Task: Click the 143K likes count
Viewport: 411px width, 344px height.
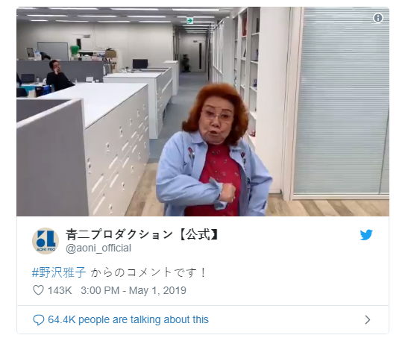Action: point(60,290)
